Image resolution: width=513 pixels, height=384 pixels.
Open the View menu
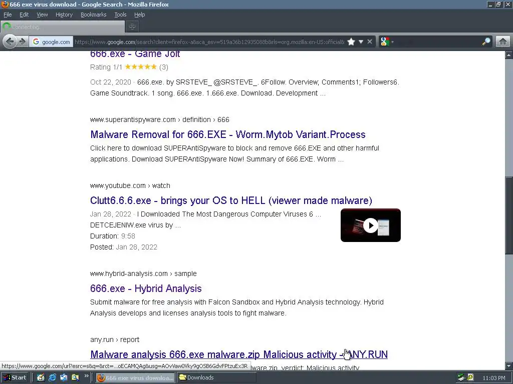(42, 14)
